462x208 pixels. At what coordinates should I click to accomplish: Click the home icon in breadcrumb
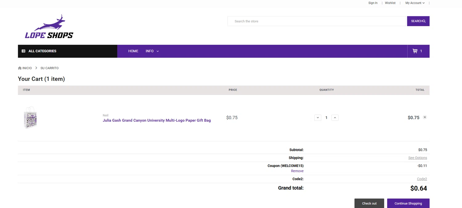20,68
